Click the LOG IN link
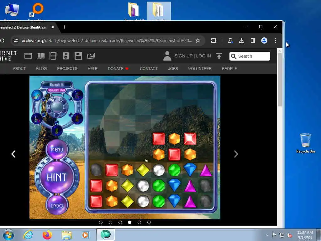Image resolution: width=321 pixels, height=241 pixels. pyautogui.click(x=203, y=56)
